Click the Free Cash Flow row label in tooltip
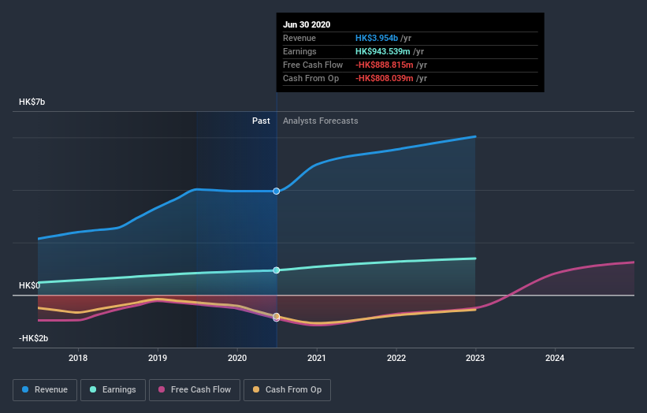This screenshot has width=647, height=413. tap(313, 65)
